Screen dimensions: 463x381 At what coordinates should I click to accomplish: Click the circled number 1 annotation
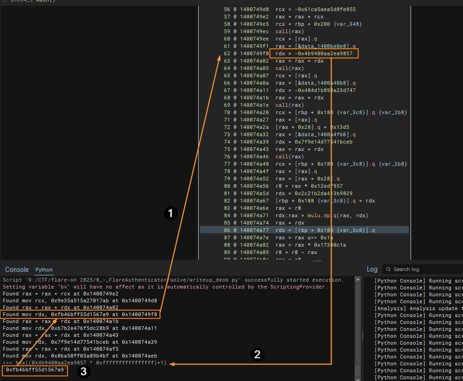(x=171, y=214)
